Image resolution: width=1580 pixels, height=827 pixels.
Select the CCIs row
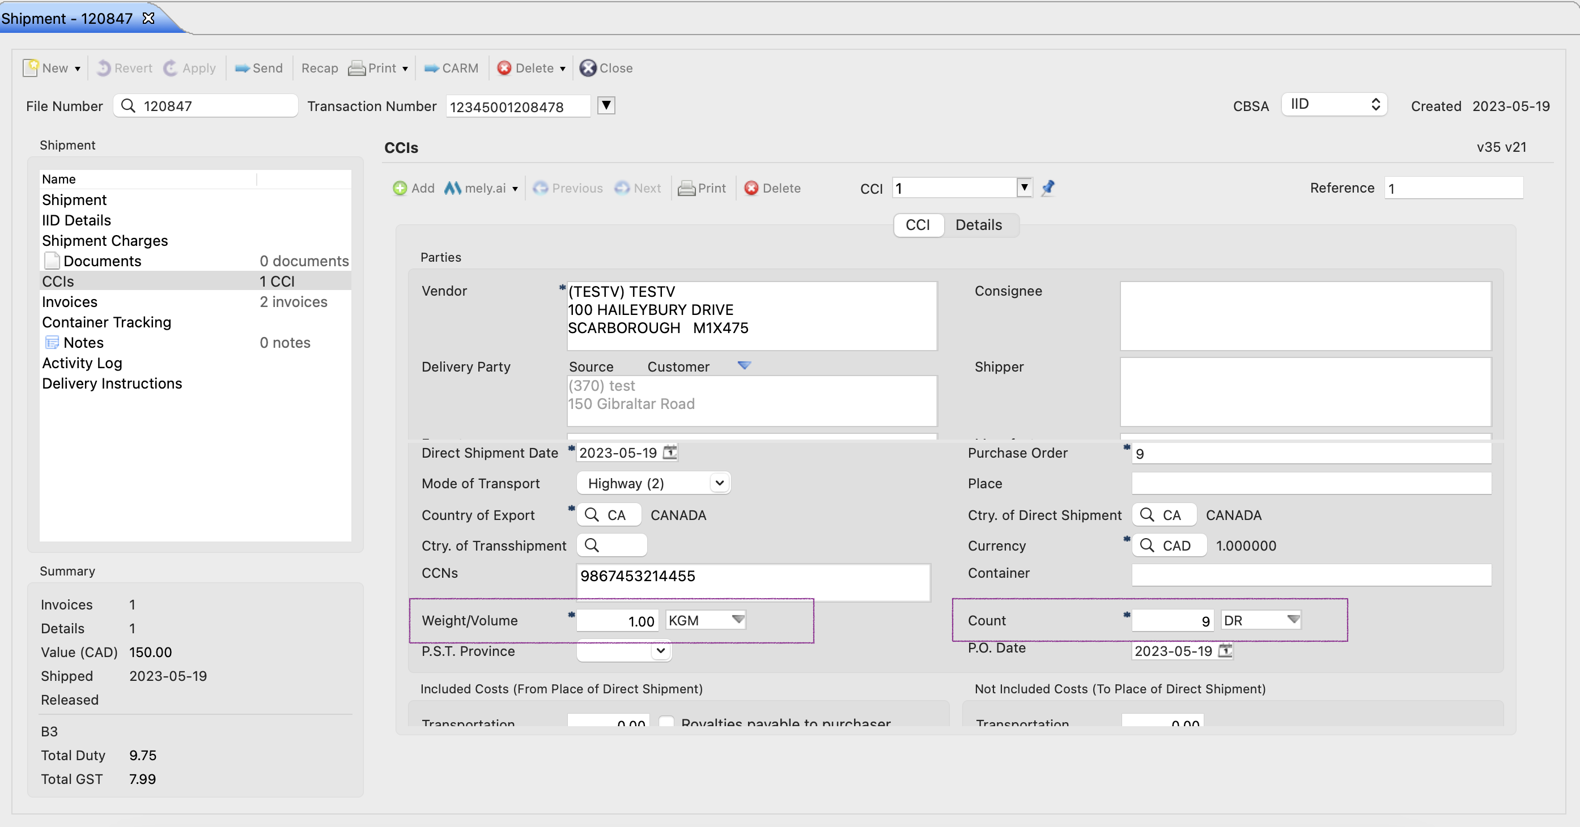pyautogui.click(x=195, y=281)
